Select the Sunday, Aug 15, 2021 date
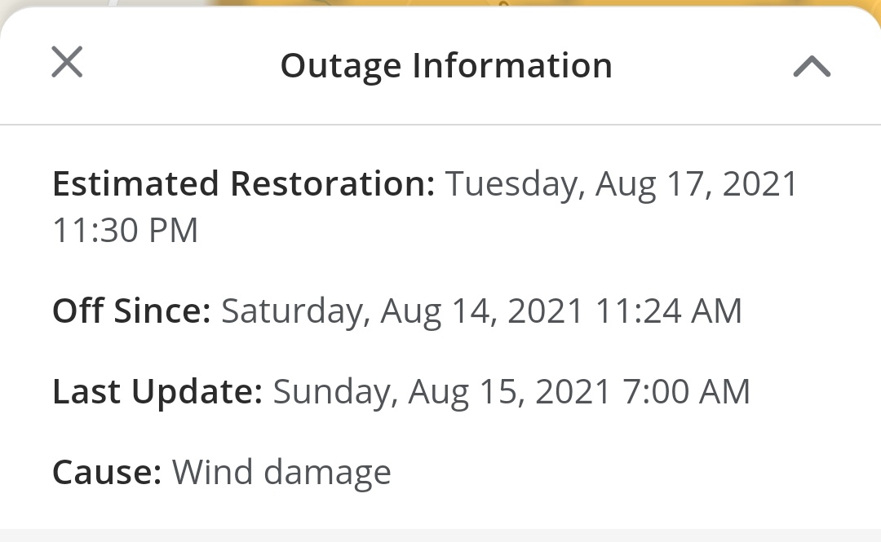 click(x=441, y=393)
